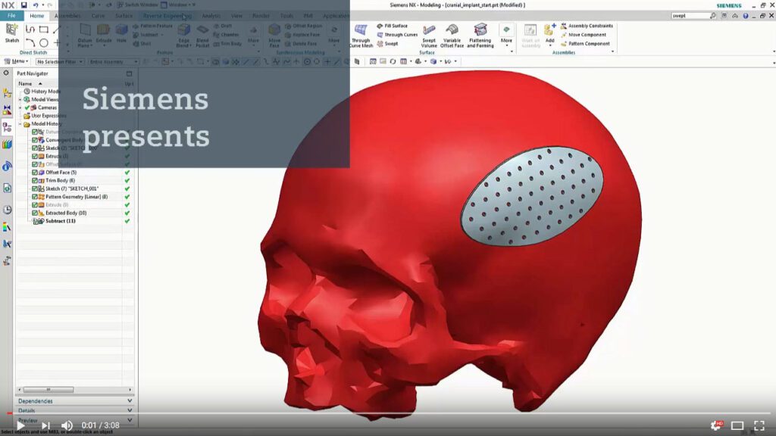Image resolution: width=776 pixels, height=436 pixels.
Task: Open the Add component dropdown
Action: [x=550, y=36]
